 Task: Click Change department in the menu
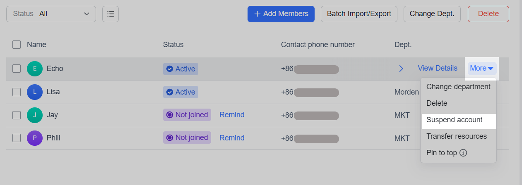coord(458,87)
